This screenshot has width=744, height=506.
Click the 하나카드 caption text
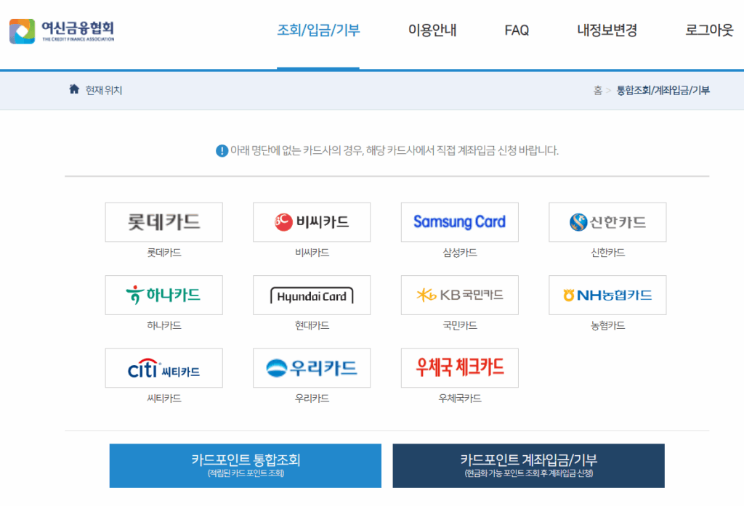(x=163, y=326)
